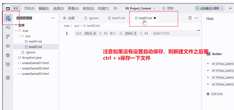The height and width of the screenshot is (110, 234).
Task: Open snakeGame01.html file
Action: [x=36, y=63]
